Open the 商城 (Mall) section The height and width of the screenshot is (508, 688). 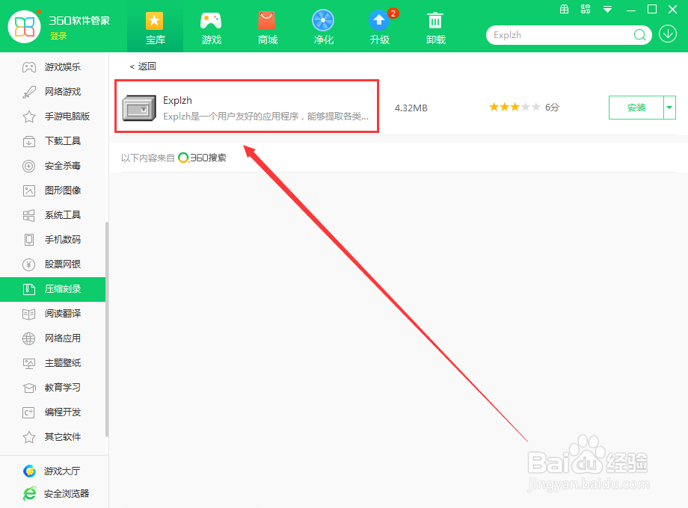pyautogui.click(x=267, y=27)
